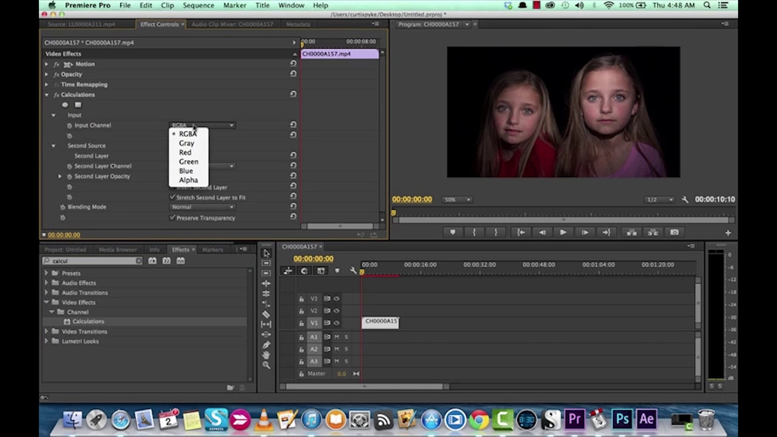Expand Second Layer Opacity property
The width and height of the screenshot is (777, 437).
click(60, 176)
